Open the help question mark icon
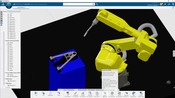This screenshot has width=175, height=98. (173, 4)
